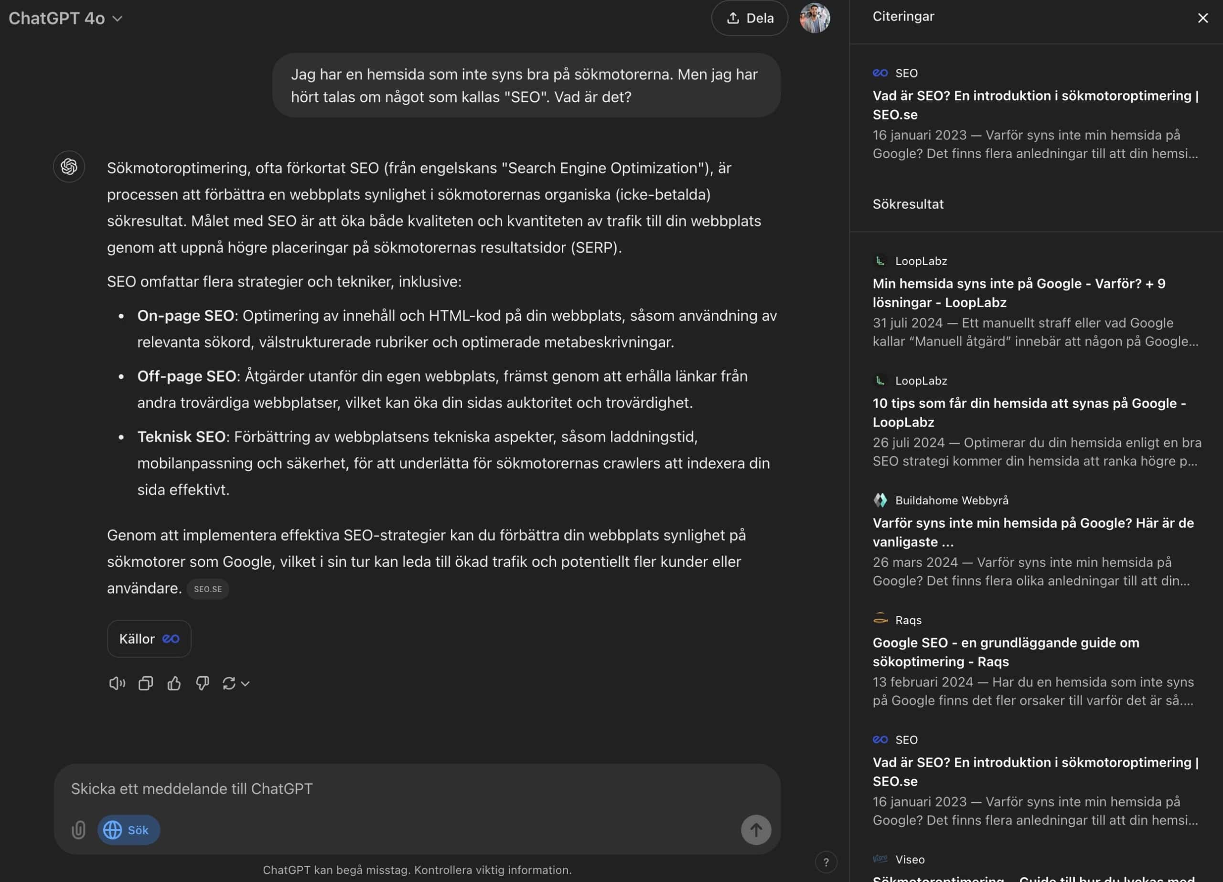Click the SEO.SE inline citation chip
The image size is (1223, 882).
tap(208, 589)
